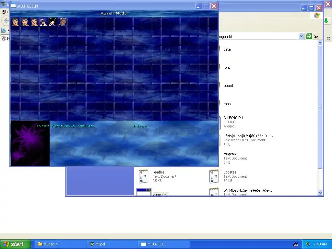
Task: Click the purple character preview image
Action: tap(30, 143)
